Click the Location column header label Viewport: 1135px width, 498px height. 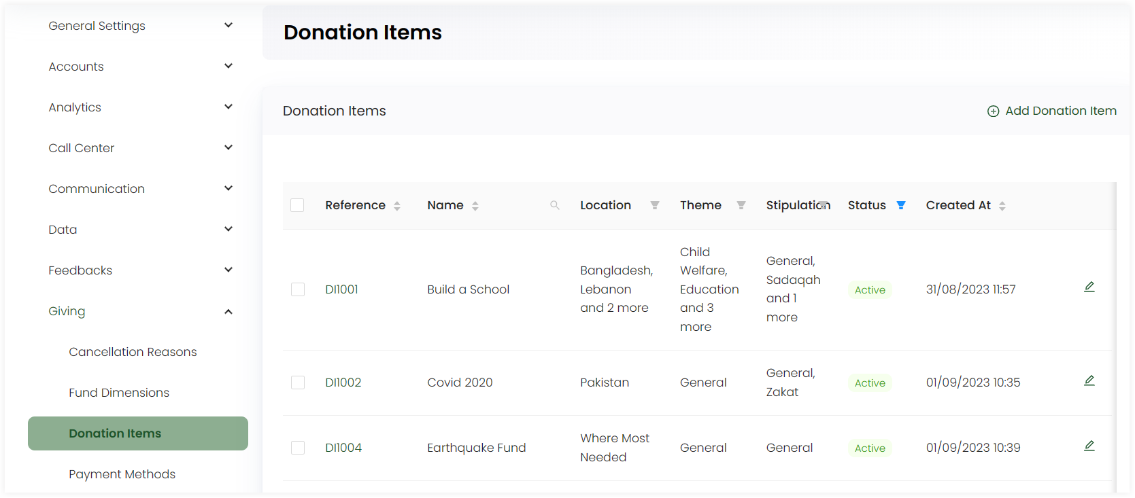coord(605,205)
